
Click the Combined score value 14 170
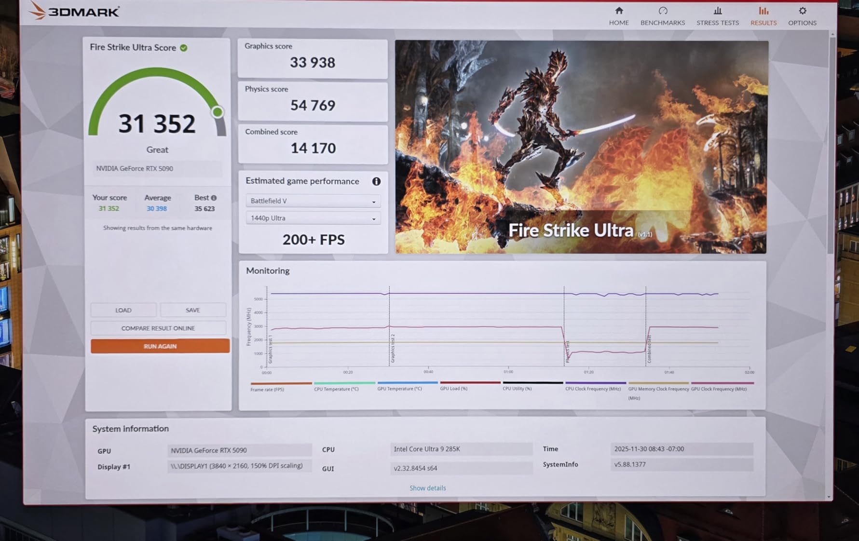(x=313, y=148)
